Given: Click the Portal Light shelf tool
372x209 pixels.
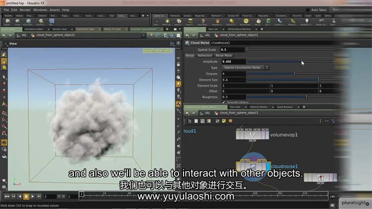Looking at the screenshot, I should 293,21.
